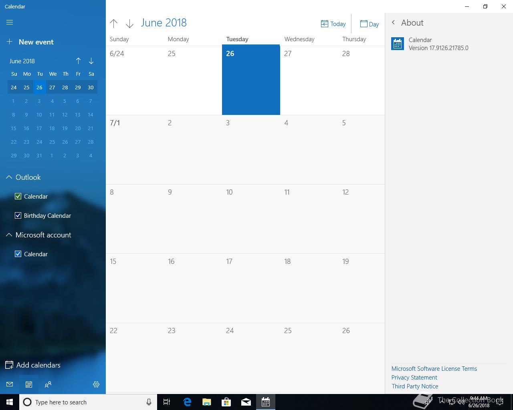Screen dimensions: 513x410
Task: Open the hamburger navigation menu
Action: (x=10, y=22)
